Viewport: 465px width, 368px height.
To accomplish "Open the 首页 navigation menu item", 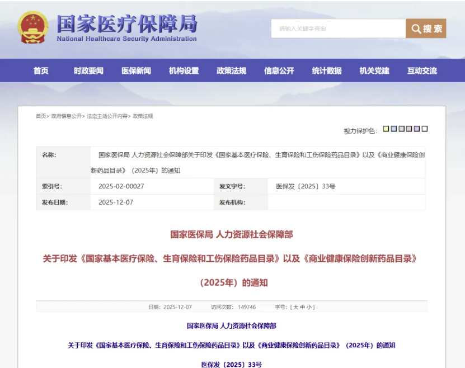I will (41, 70).
